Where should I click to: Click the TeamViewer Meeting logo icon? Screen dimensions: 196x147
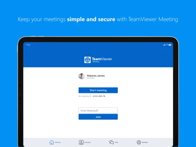tap(87, 60)
